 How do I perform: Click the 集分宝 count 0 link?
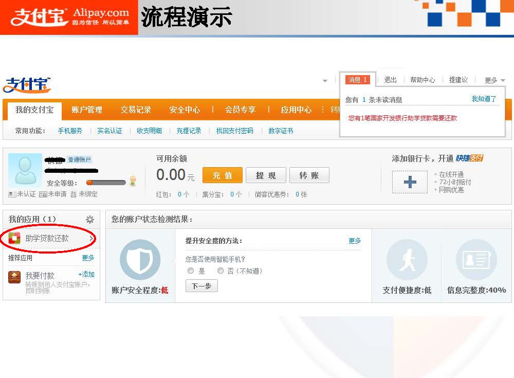[x=232, y=194]
